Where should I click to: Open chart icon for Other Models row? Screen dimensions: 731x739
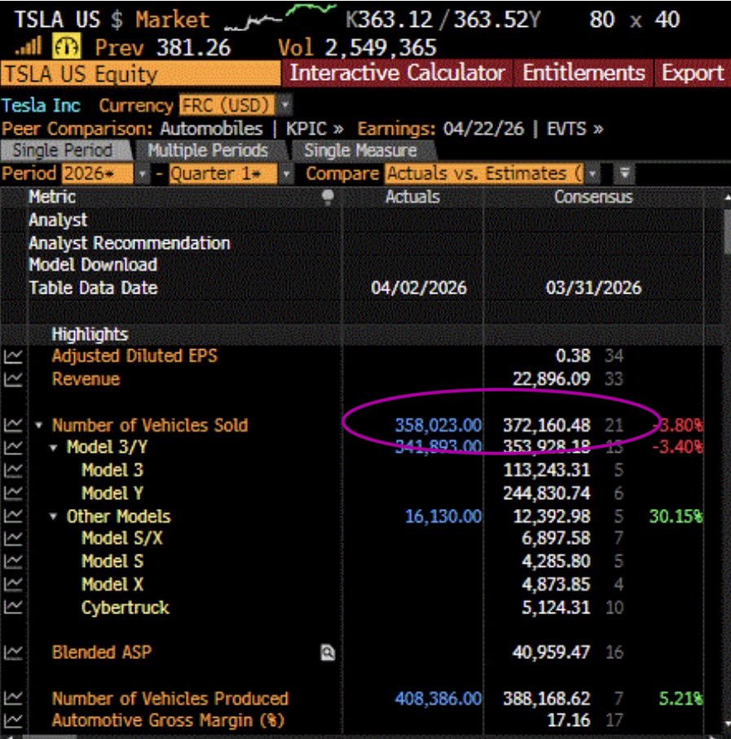click(x=13, y=516)
